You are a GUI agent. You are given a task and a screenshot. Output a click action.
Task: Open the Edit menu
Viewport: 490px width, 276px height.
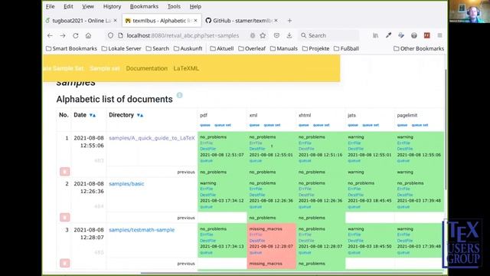(x=68, y=7)
